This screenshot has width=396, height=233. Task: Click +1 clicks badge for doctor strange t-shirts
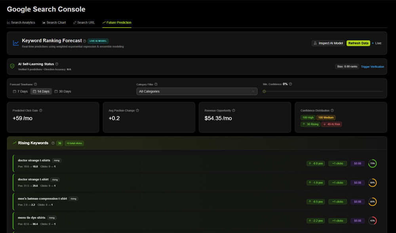338,163
